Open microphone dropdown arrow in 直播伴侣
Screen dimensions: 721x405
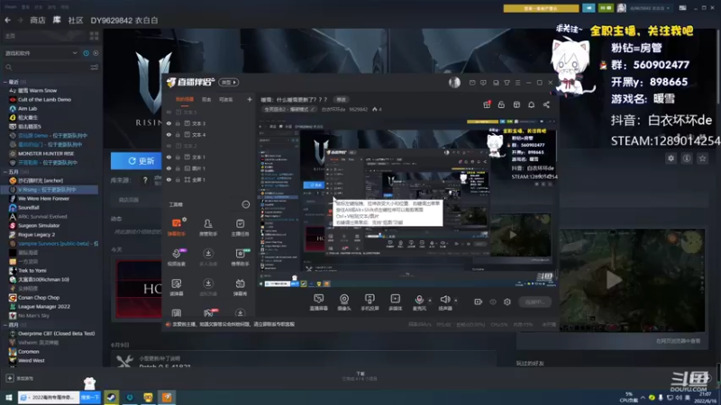[x=430, y=301]
